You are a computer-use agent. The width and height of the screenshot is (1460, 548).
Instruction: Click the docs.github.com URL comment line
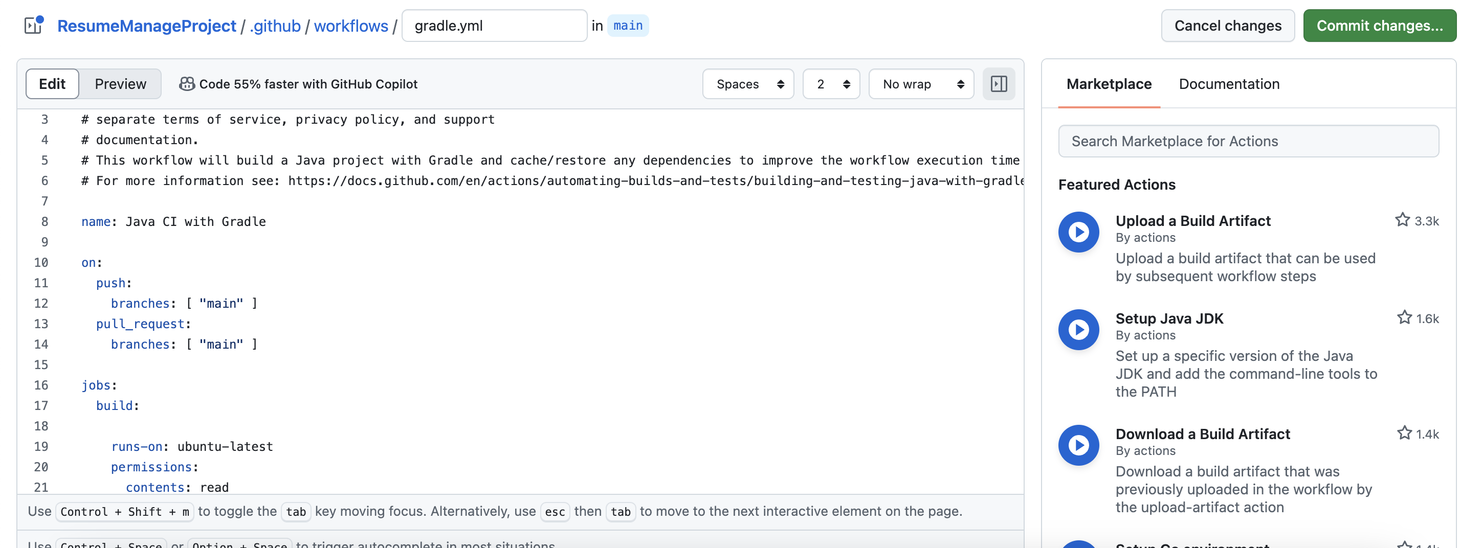pyautogui.click(x=552, y=180)
